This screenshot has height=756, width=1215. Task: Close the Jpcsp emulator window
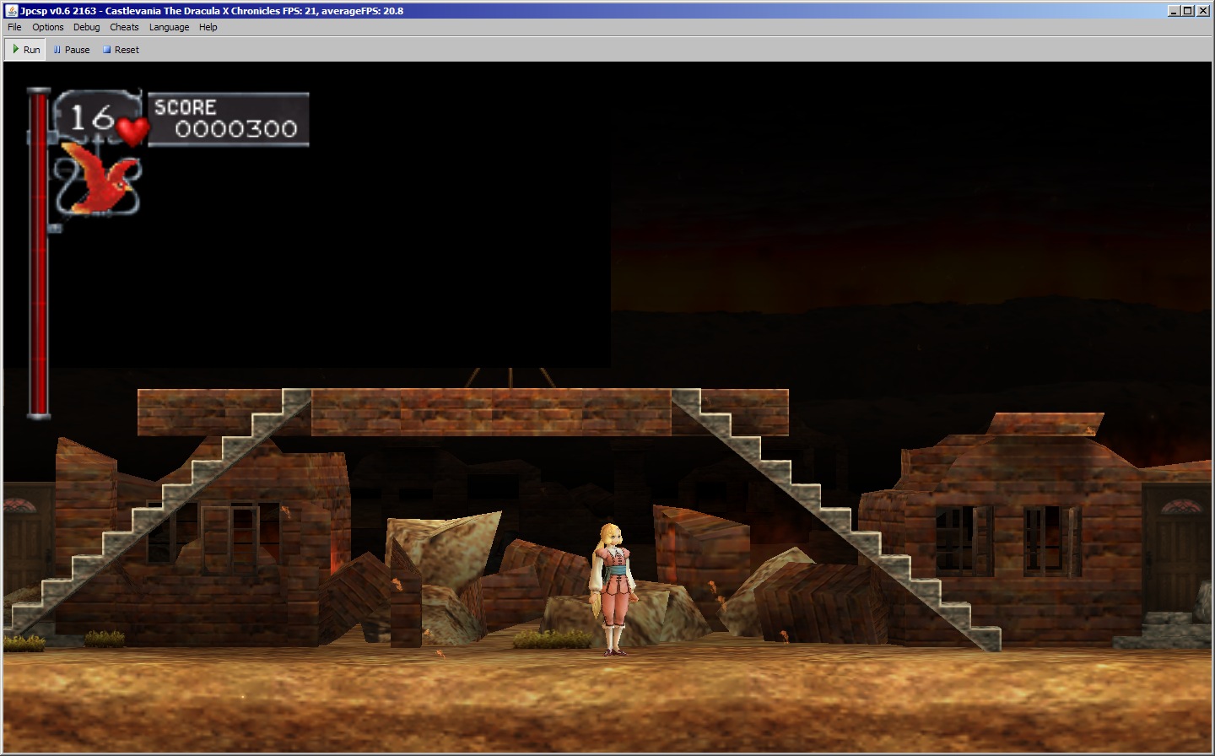coord(1202,11)
